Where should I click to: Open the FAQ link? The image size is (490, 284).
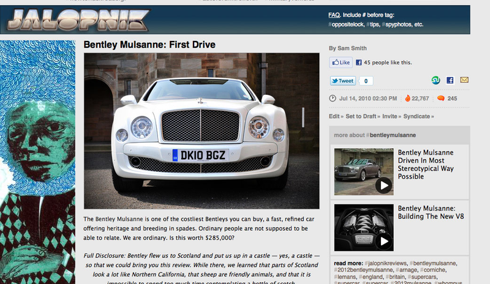tap(334, 15)
